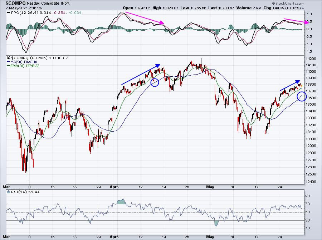Click the INDX exchange label
322x240 pixels.
pos(65,4)
